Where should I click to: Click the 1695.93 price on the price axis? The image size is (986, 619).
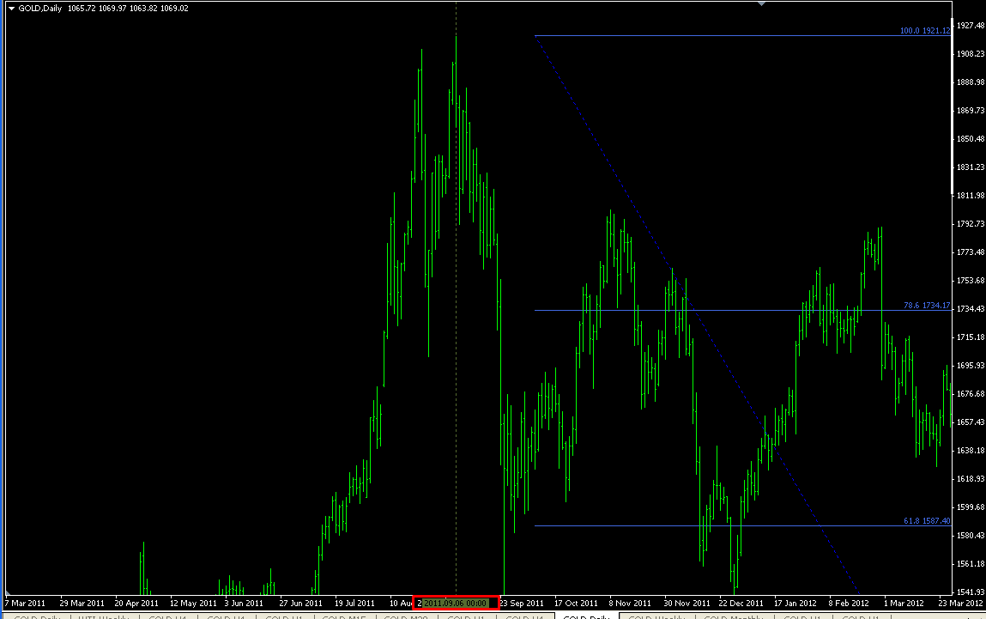click(971, 366)
